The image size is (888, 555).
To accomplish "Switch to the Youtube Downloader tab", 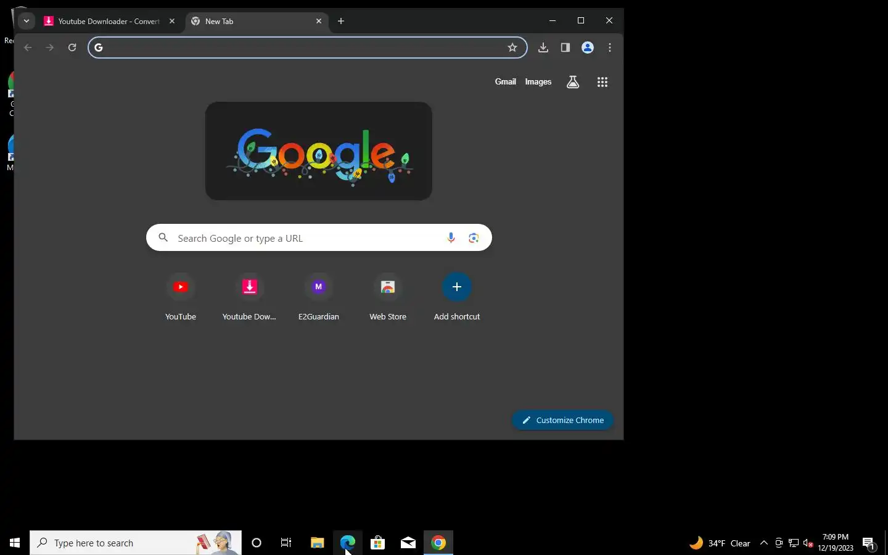I will click(x=110, y=21).
